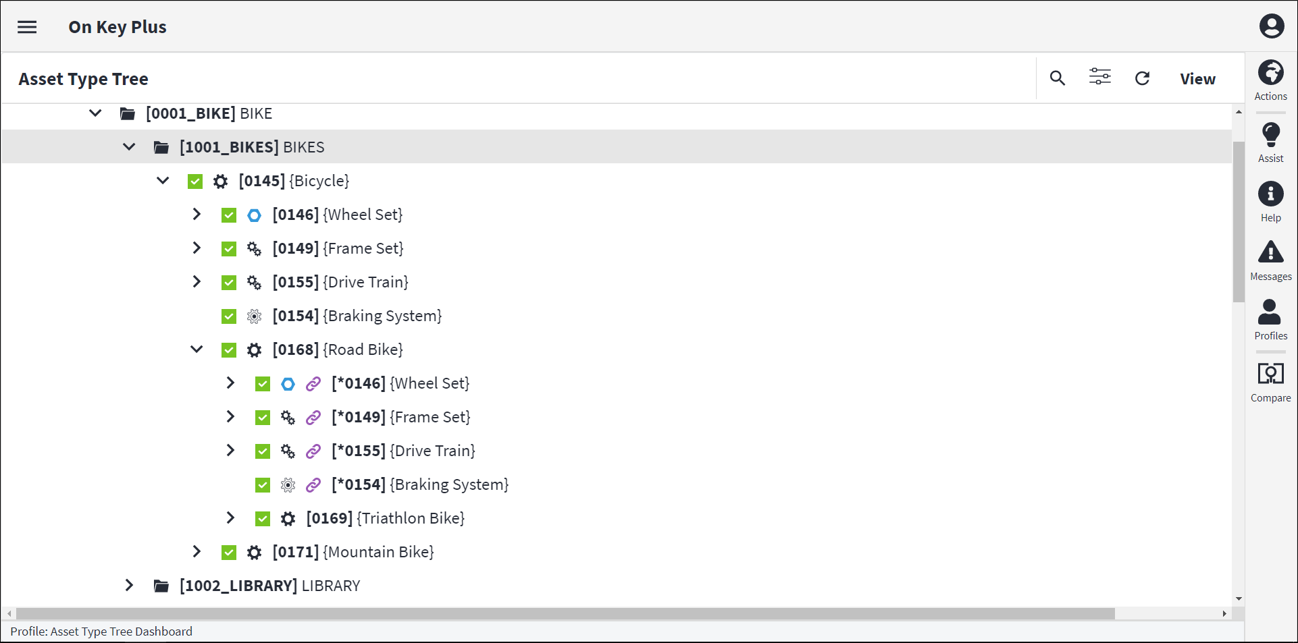Select the [0171] {Mountain Bike} row
Viewport: 1298px width, 643px height.
[x=617, y=552]
